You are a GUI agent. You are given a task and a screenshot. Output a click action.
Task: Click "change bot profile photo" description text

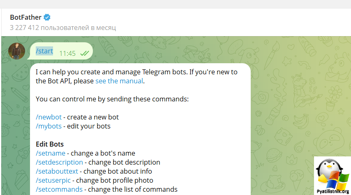[115, 180]
